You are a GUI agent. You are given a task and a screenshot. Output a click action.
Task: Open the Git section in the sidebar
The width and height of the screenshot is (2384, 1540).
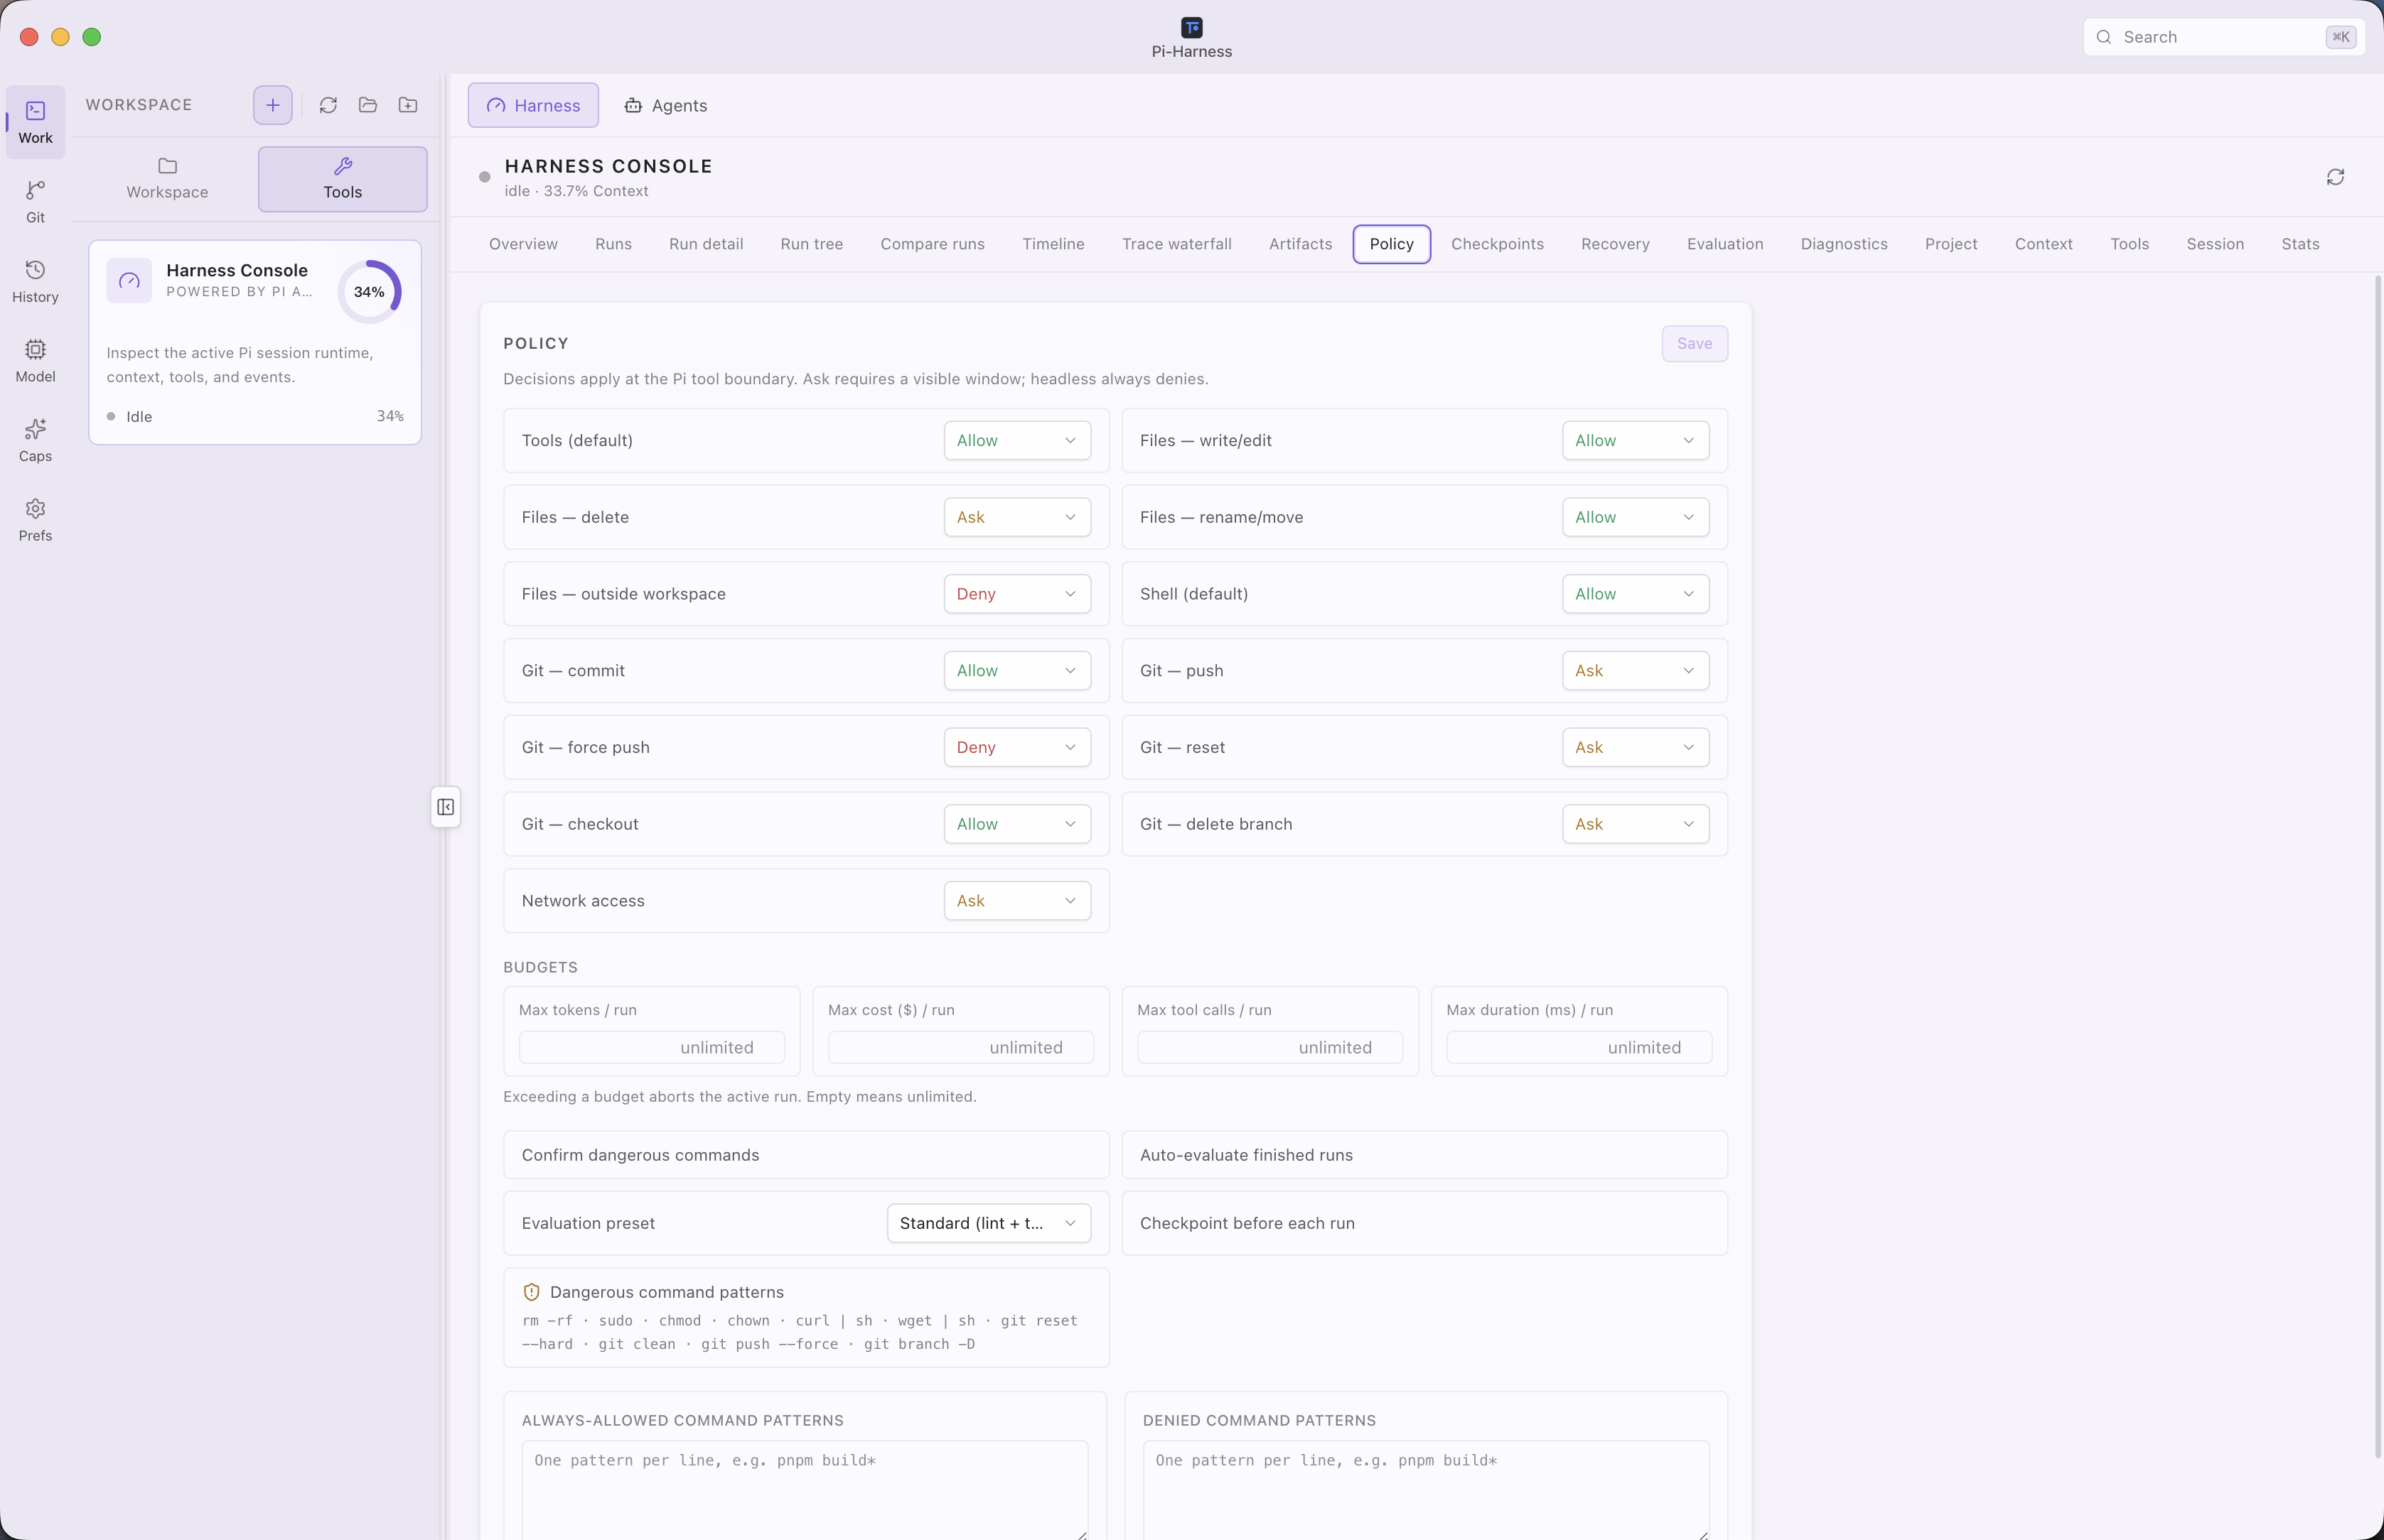(x=35, y=202)
